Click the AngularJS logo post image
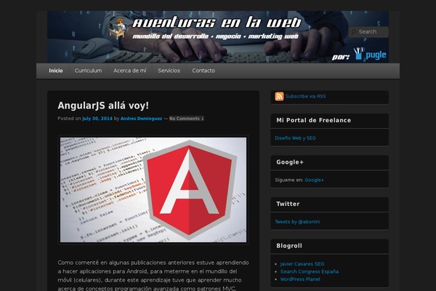 (x=153, y=190)
